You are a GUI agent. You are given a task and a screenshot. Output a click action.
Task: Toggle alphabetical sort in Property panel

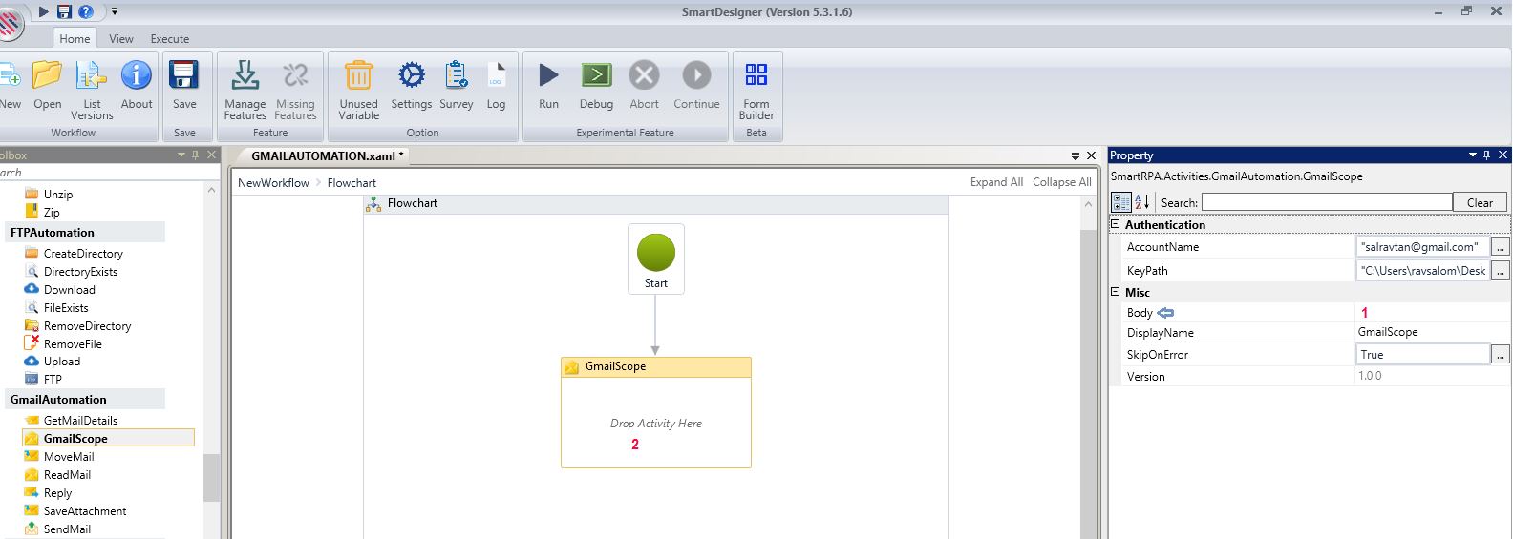[x=1142, y=202]
